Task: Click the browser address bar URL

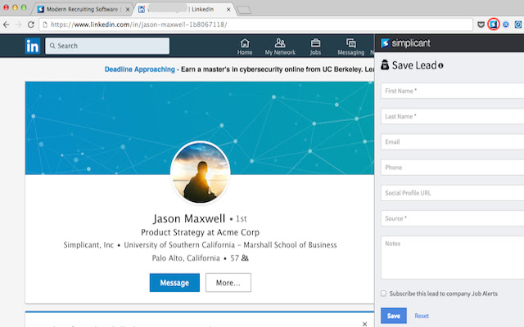Action: [255, 25]
